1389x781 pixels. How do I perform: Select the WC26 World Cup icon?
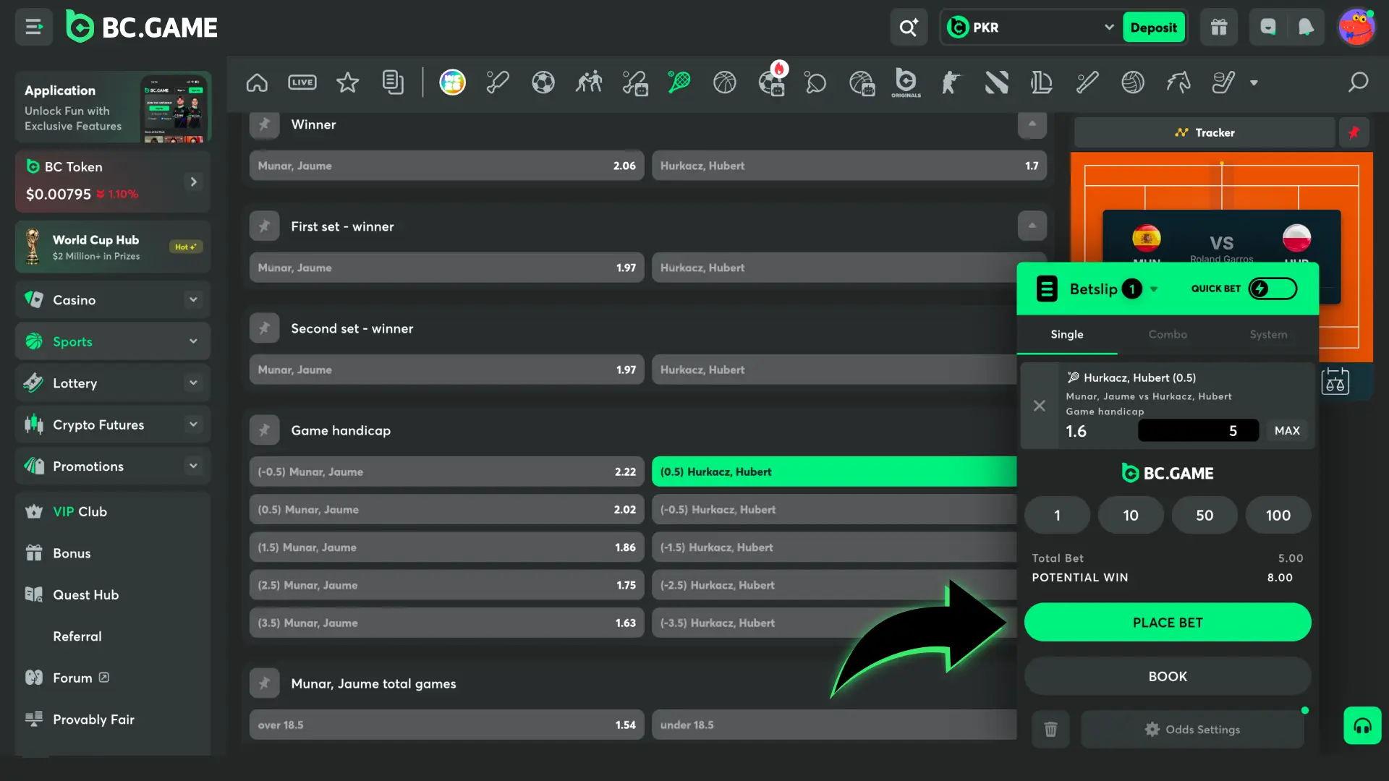coord(453,82)
